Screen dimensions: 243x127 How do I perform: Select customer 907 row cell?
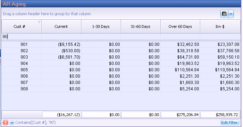tap(21, 83)
